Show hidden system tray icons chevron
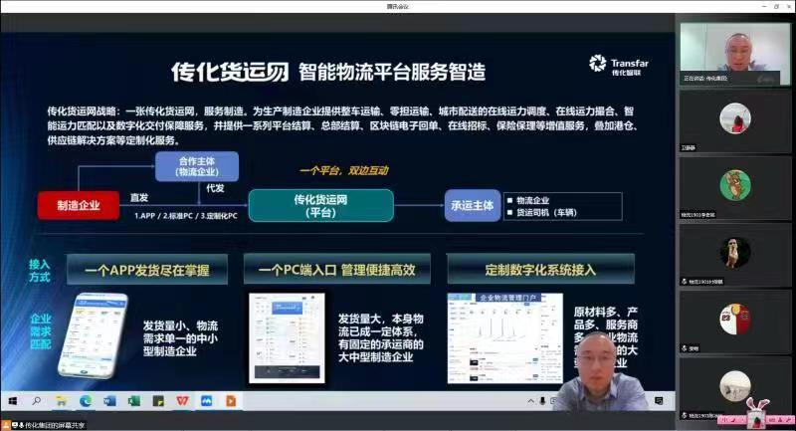Screen dimensions: 796x431 pos(530,401)
